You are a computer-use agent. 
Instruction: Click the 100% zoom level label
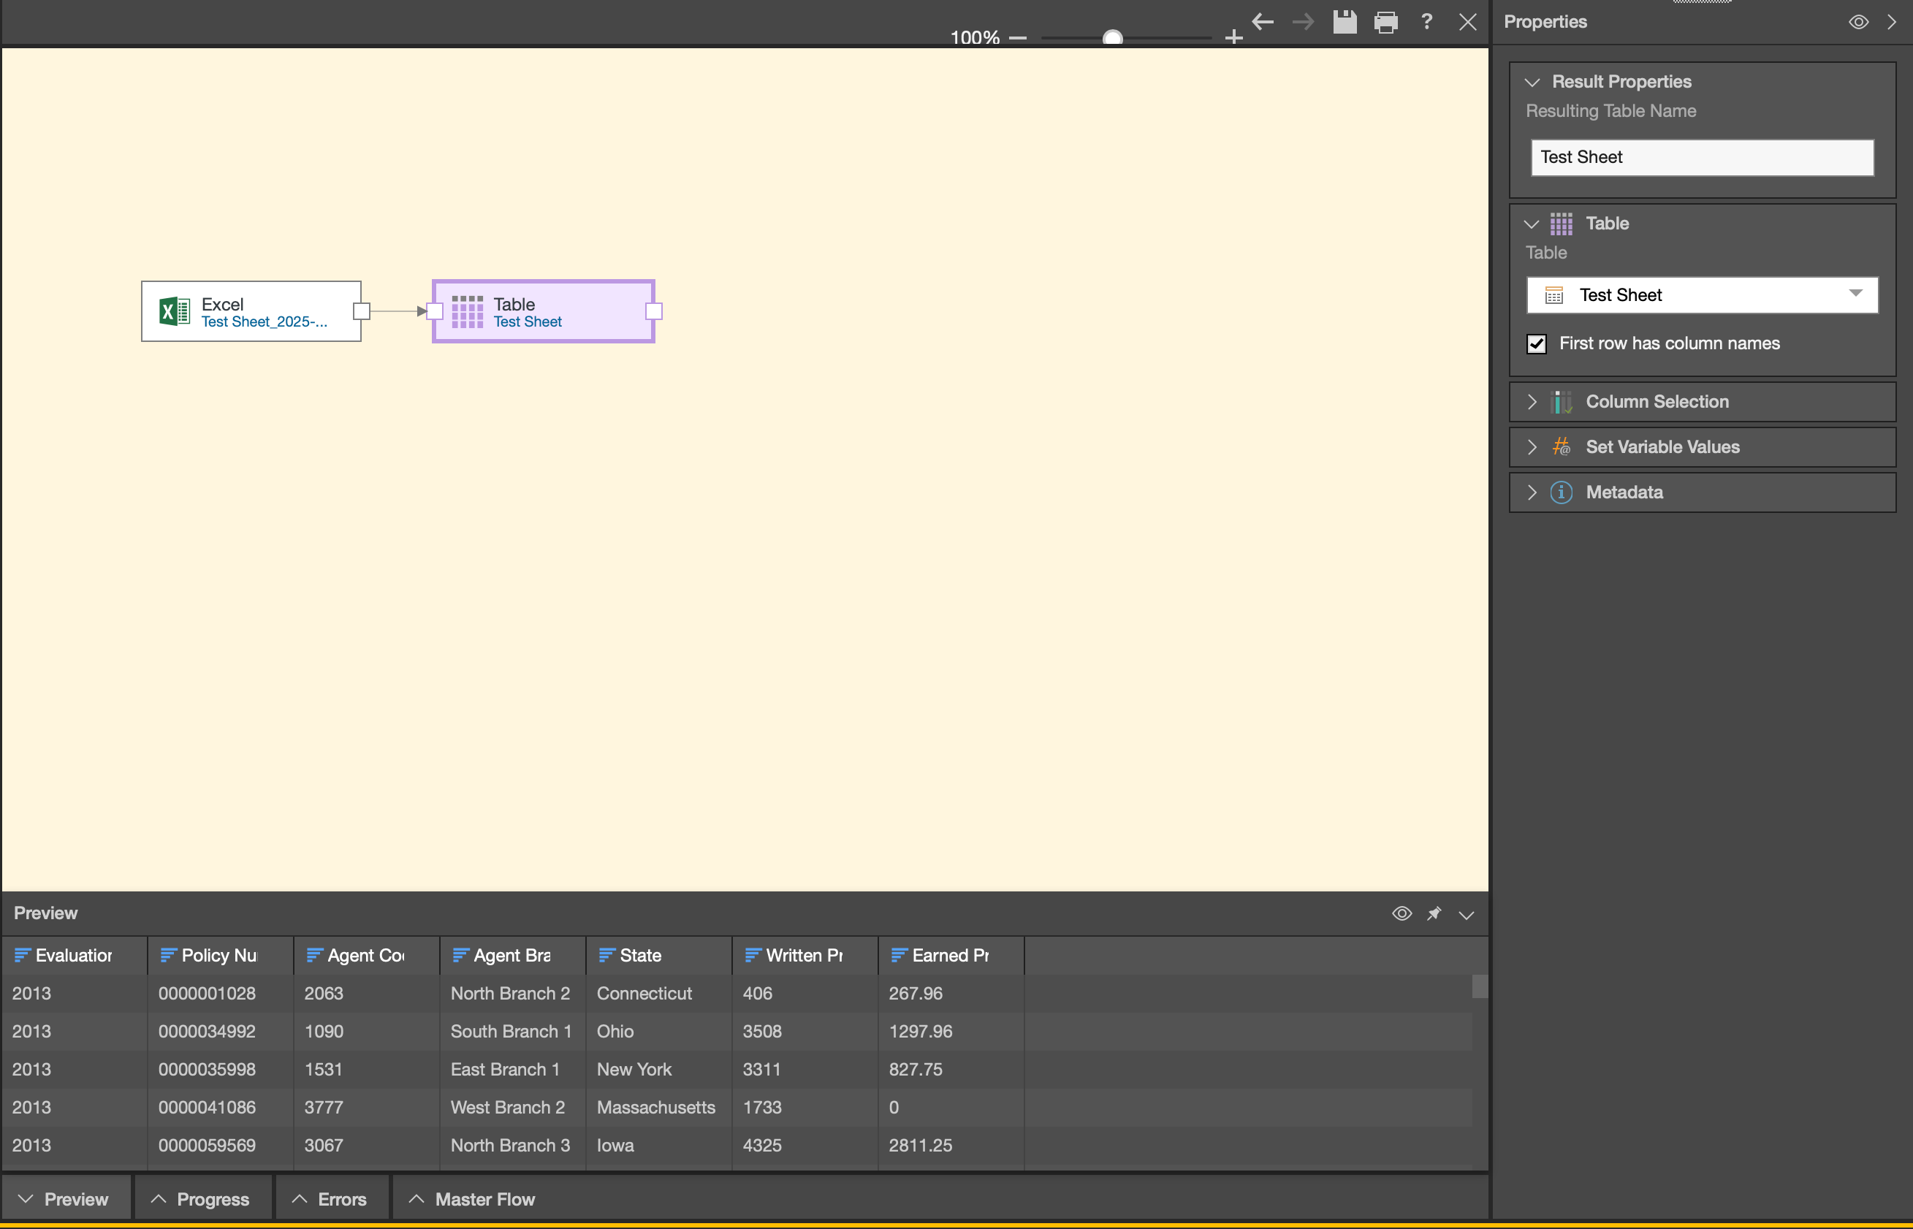pyautogui.click(x=975, y=37)
